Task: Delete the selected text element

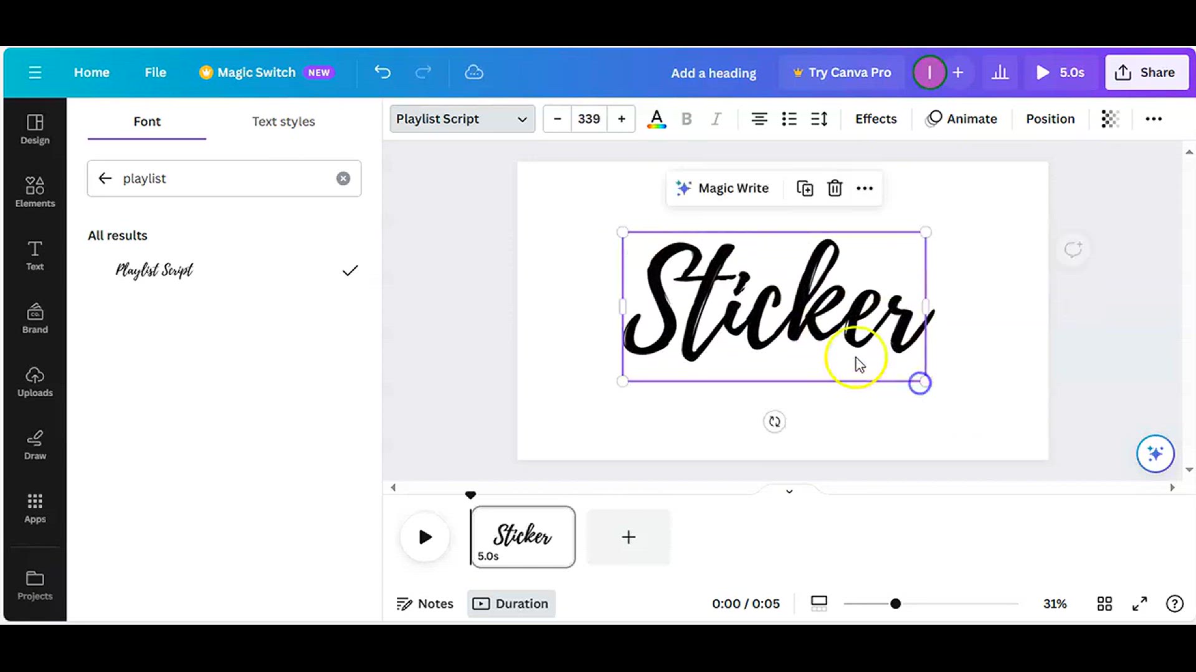Action: 835,188
